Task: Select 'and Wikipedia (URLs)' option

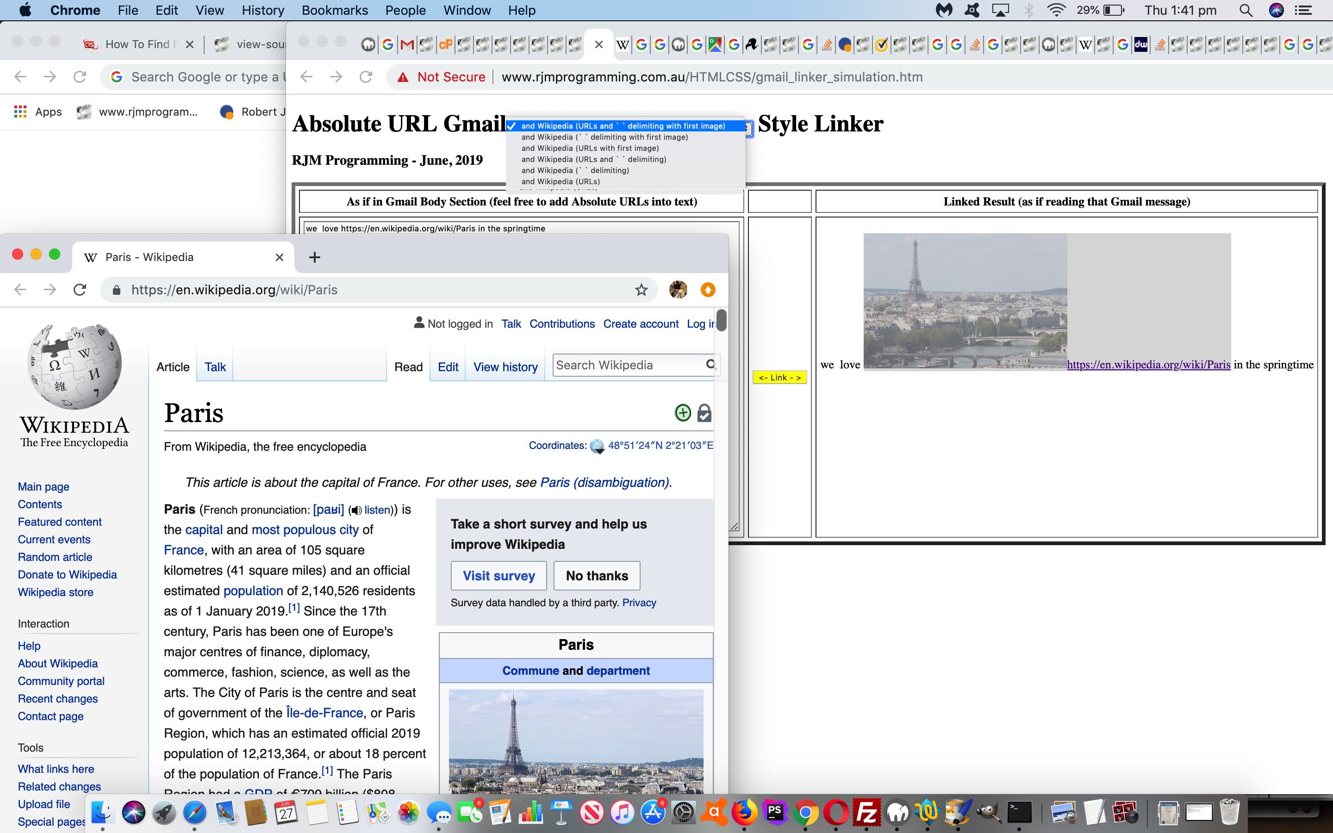Action: coord(626,181)
